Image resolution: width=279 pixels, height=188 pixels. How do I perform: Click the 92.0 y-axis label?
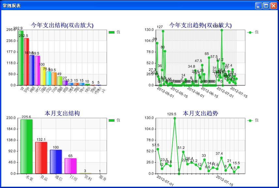(x=12, y=151)
